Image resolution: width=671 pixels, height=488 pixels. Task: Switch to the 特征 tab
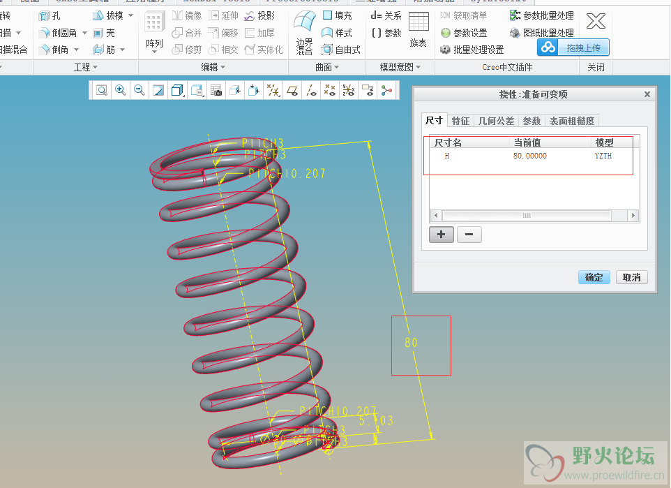460,121
